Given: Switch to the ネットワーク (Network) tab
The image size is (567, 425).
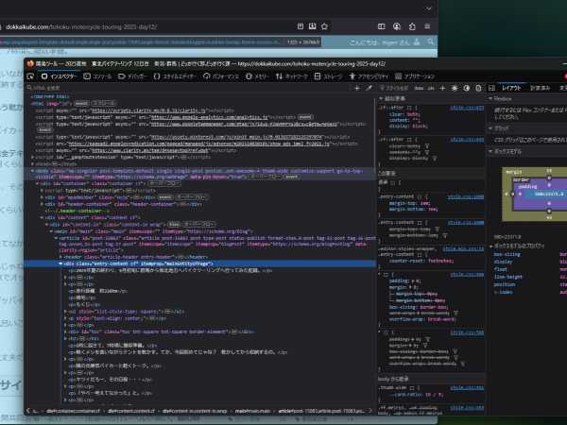Looking at the screenshot, I should tap(296, 76).
